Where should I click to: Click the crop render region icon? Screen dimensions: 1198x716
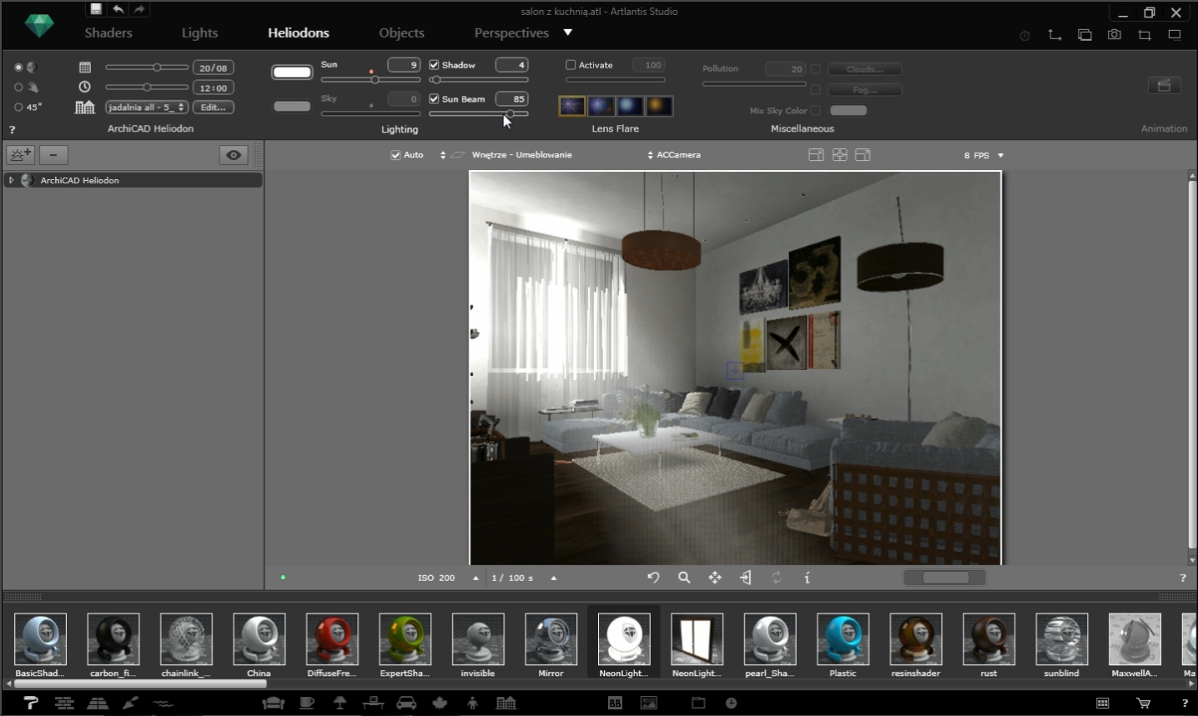click(x=1144, y=35)
